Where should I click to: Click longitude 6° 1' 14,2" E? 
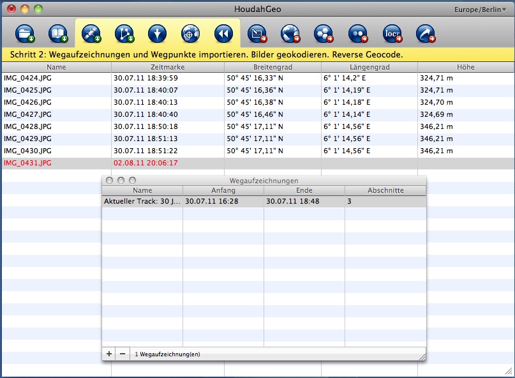coord(345,79)
